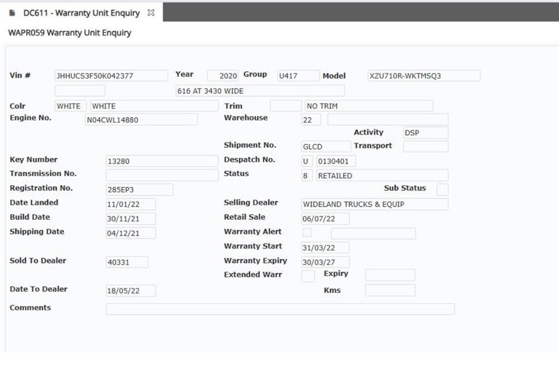Close the DC611 Warranty Unit Enquiry tab
Image resolution: width=559 pixels, height=381 pixels.
(151, 12)
